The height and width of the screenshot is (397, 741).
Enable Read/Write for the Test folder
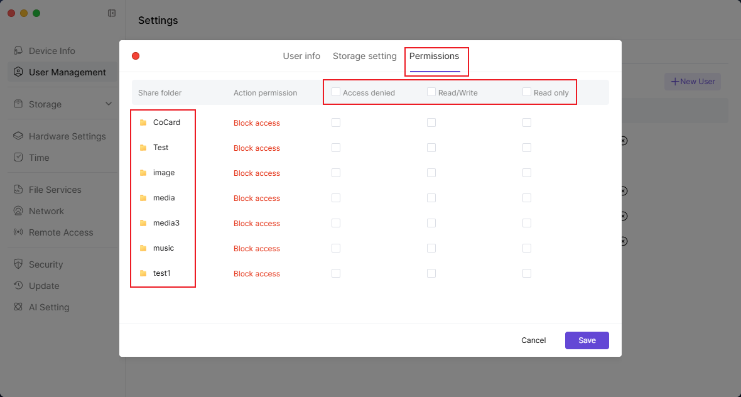click(431, 148)
